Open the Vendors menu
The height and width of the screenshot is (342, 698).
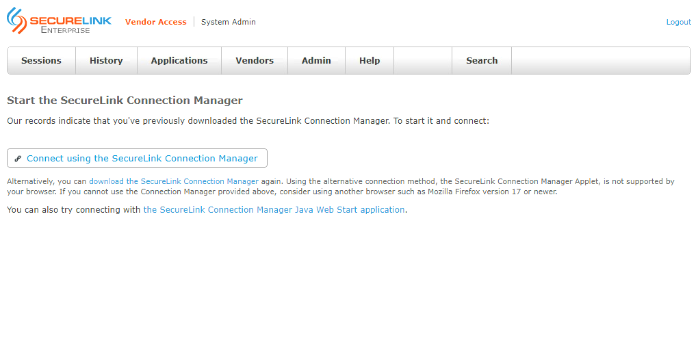click(x=255, y=61)
